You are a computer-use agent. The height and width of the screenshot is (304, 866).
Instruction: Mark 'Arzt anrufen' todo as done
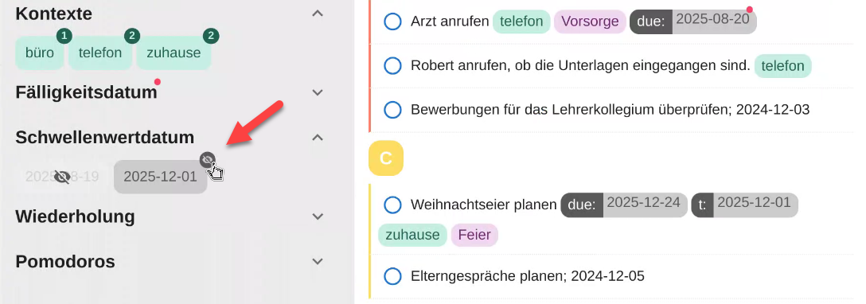392,21
